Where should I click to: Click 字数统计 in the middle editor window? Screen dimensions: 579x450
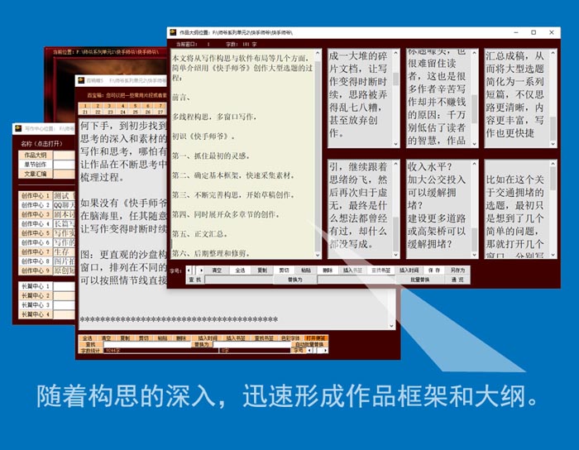(x=90, y=351)
